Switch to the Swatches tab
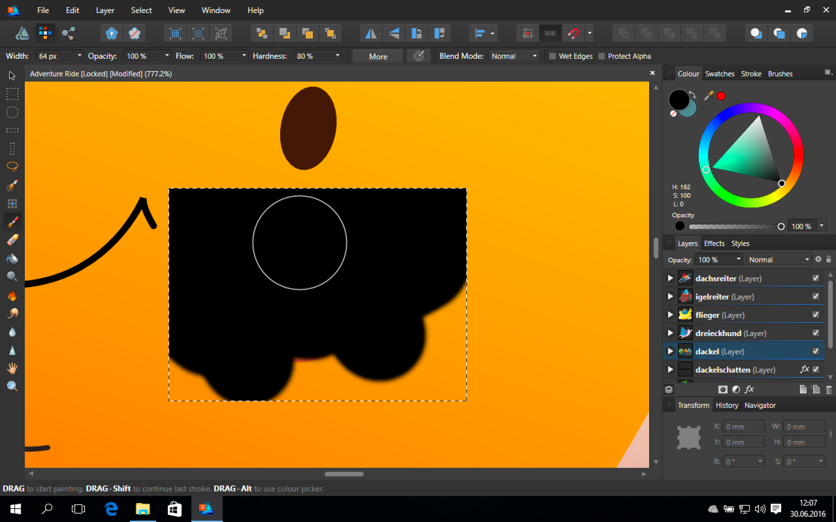Viewport: 836px width, 522px height. pyautogui.click(x=719, y=74)
